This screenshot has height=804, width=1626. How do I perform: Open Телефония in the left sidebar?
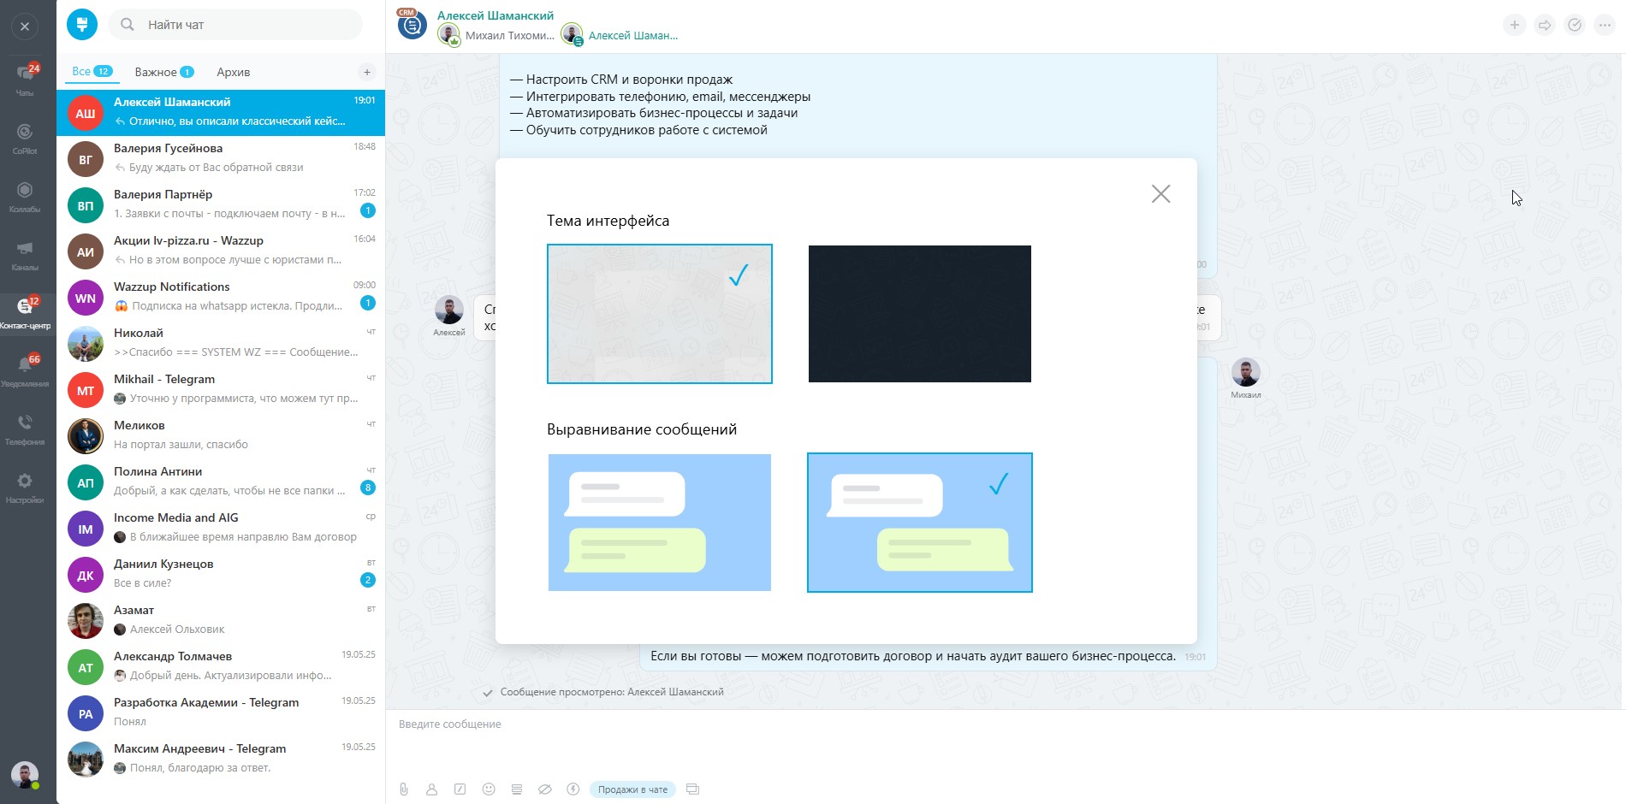click(25, 428)
